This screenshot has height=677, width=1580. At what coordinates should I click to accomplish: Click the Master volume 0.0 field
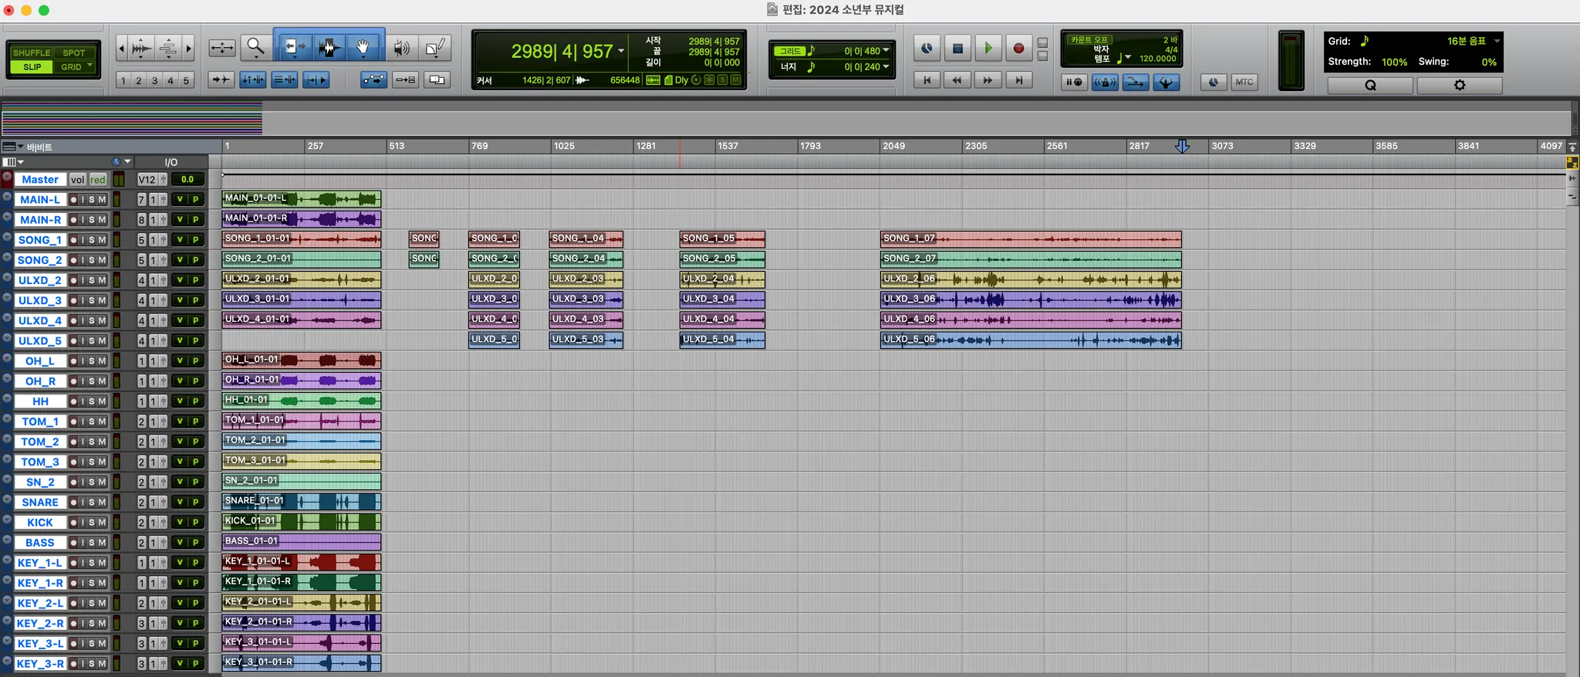point(187,179)
